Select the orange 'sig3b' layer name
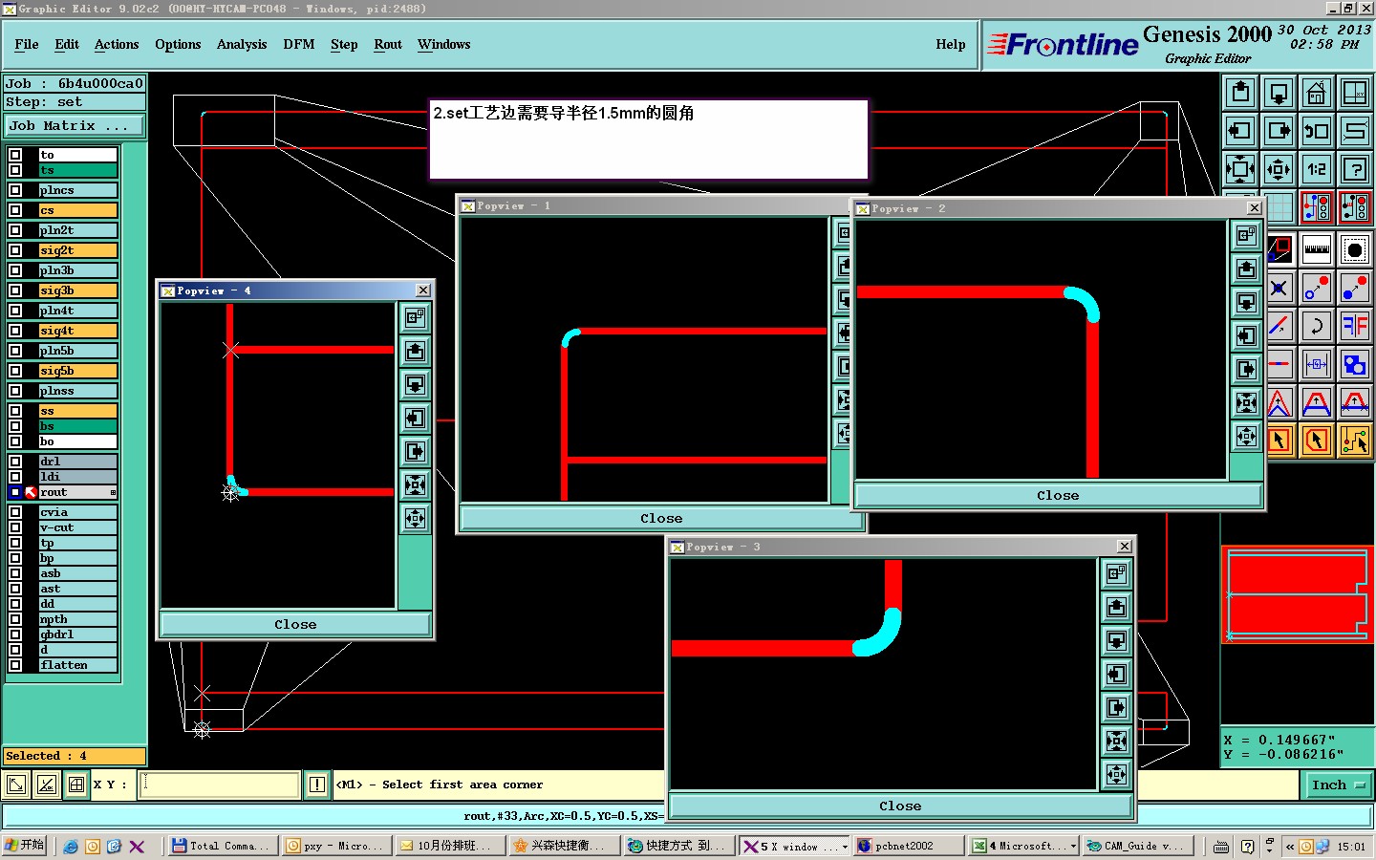 tap(77, 290)
